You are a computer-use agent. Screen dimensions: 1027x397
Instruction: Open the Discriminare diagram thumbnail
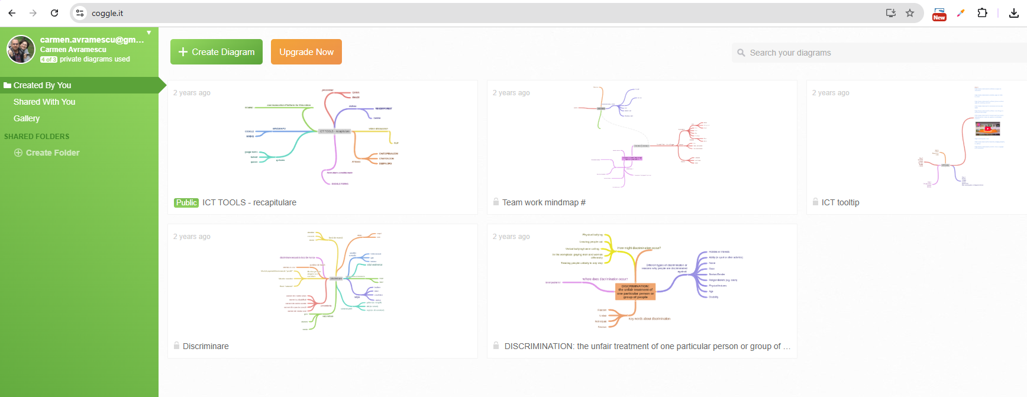tap(322, 281)
